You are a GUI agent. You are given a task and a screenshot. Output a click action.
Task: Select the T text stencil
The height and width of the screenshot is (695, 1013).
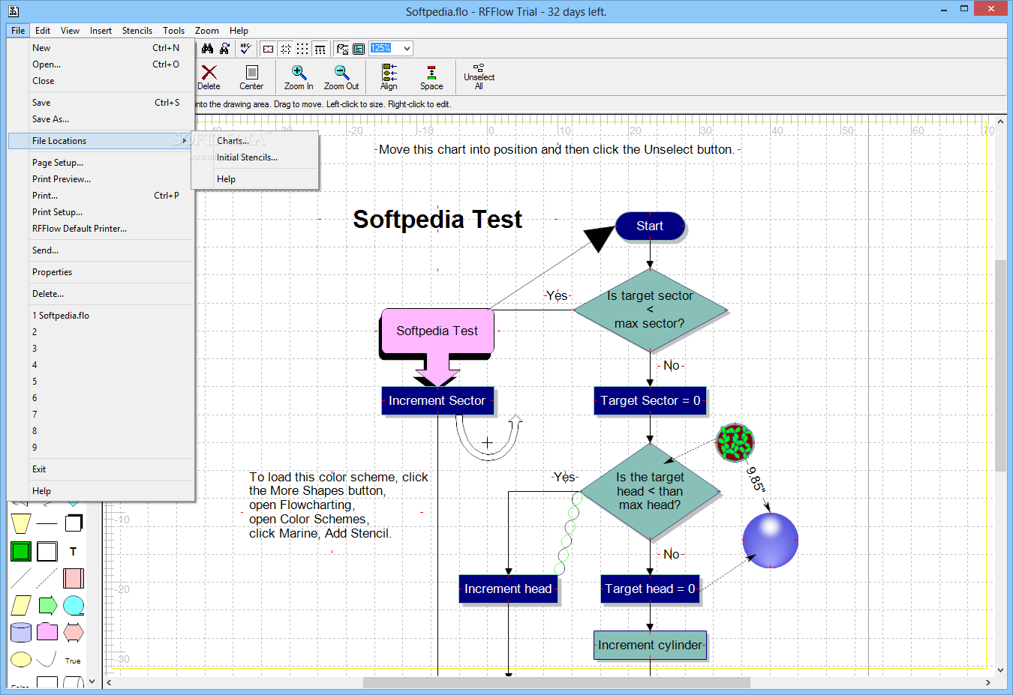tap(74, 551)
